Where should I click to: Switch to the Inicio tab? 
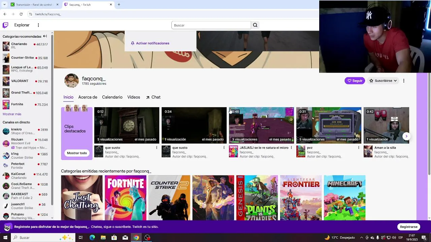(x=68, y=97)
